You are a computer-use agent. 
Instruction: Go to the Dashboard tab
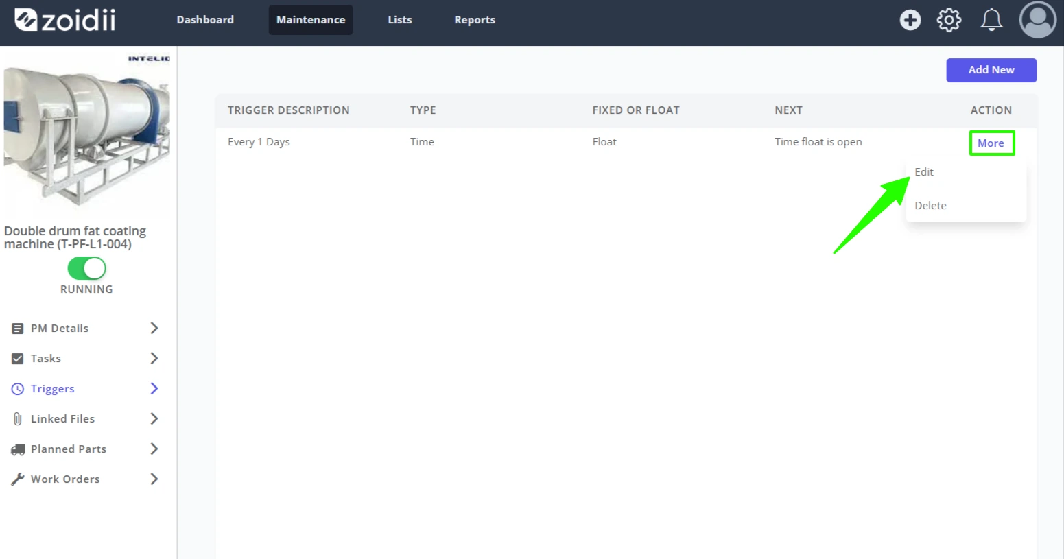pyautogui.click(x=205, y=20)
